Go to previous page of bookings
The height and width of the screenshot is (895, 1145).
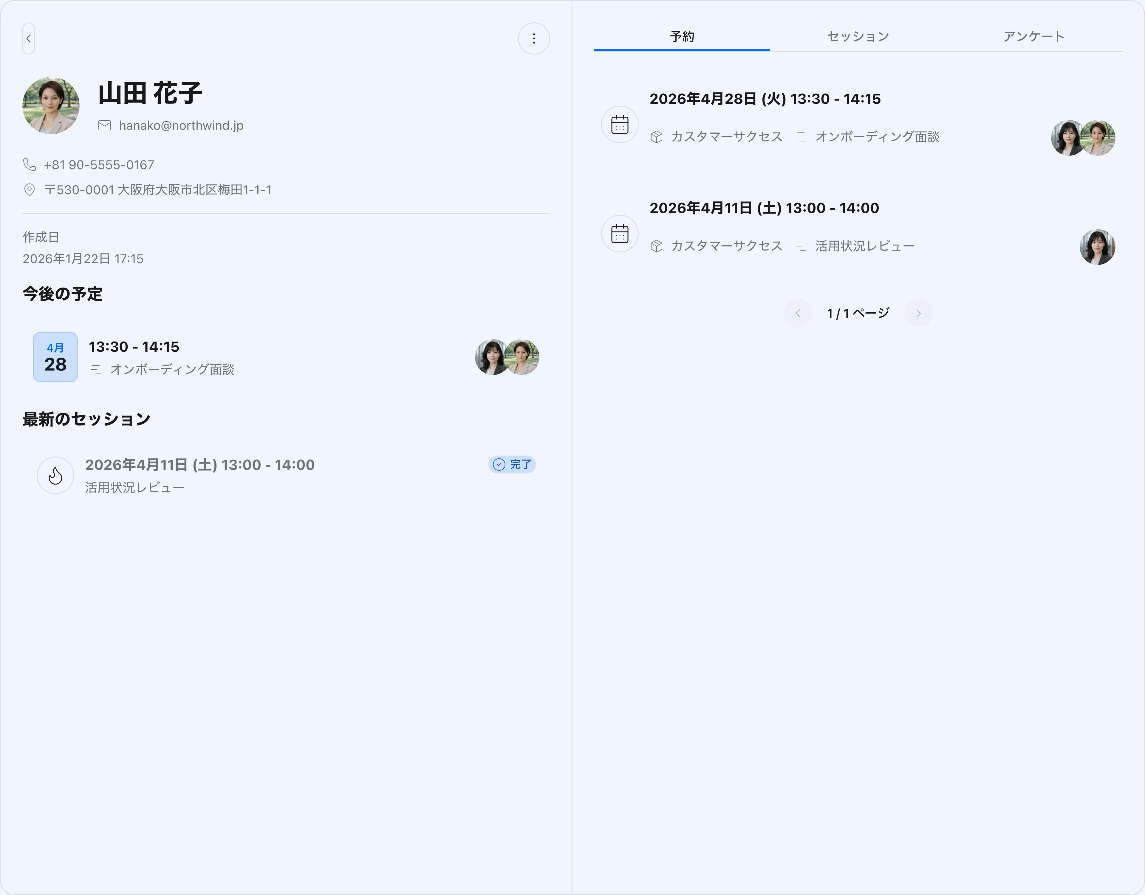(x=798, y=313)
